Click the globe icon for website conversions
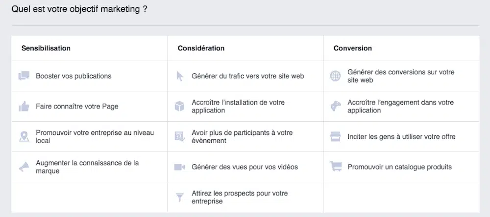Viewport: 490px width, 217px height. point(335,76)
